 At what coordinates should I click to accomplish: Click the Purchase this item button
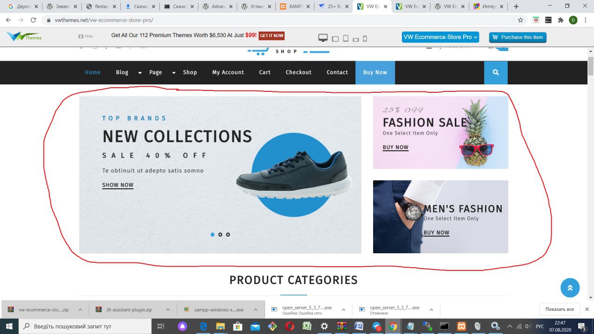pos(517,37)
